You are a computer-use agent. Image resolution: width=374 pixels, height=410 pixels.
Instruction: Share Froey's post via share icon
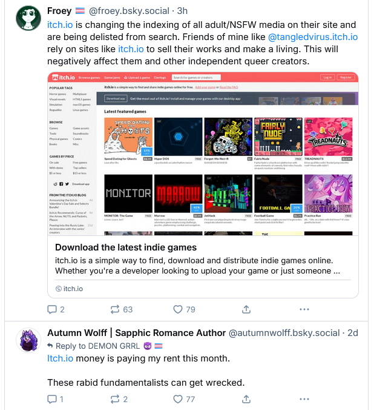point(246,309)
